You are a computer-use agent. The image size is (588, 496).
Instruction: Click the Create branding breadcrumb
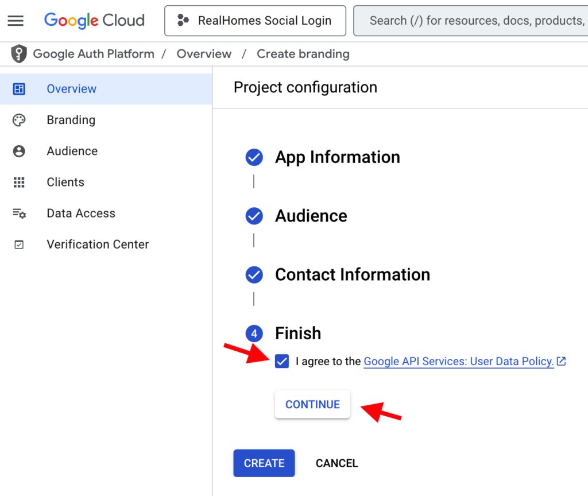303,54
